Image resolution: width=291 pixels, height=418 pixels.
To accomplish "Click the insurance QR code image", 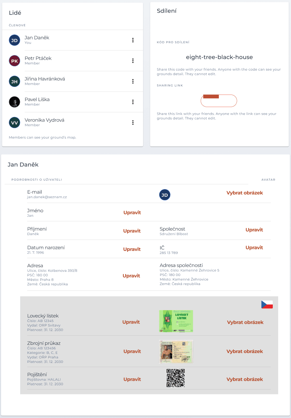I will tap(176, 378).
